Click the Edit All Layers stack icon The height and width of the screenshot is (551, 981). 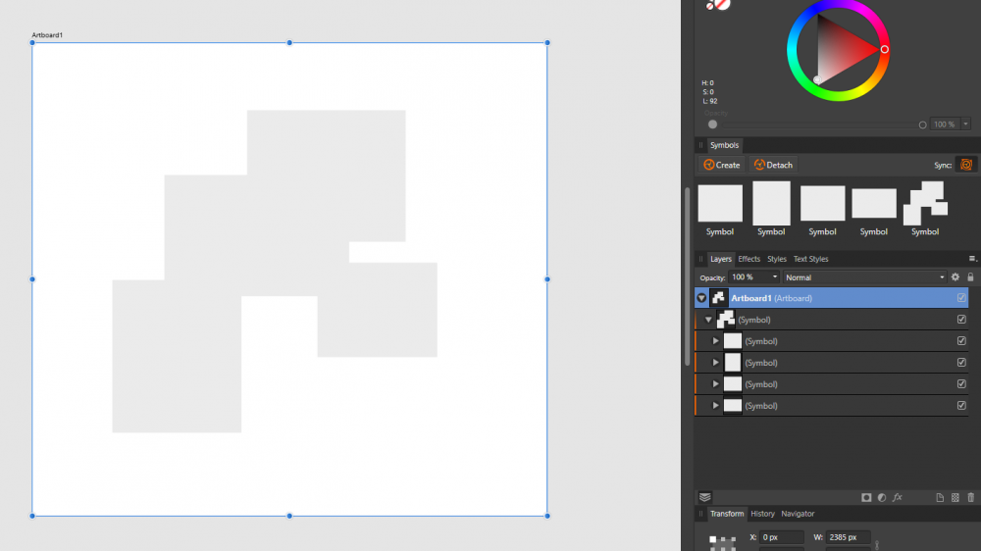[x=704, y=498]
